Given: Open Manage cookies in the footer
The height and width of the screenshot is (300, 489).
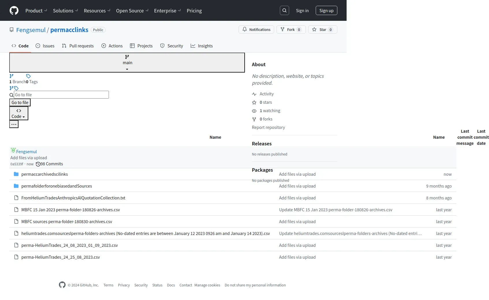Looking at the screenshot, I should coord(207,285).
